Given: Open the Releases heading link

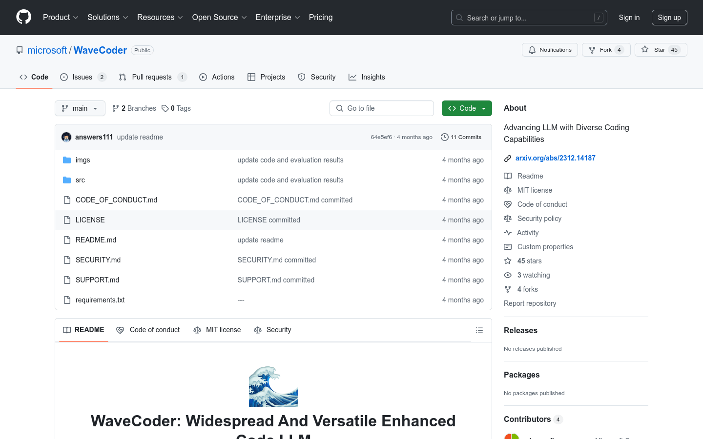Looking at the screenshot, I should [520, 330].
